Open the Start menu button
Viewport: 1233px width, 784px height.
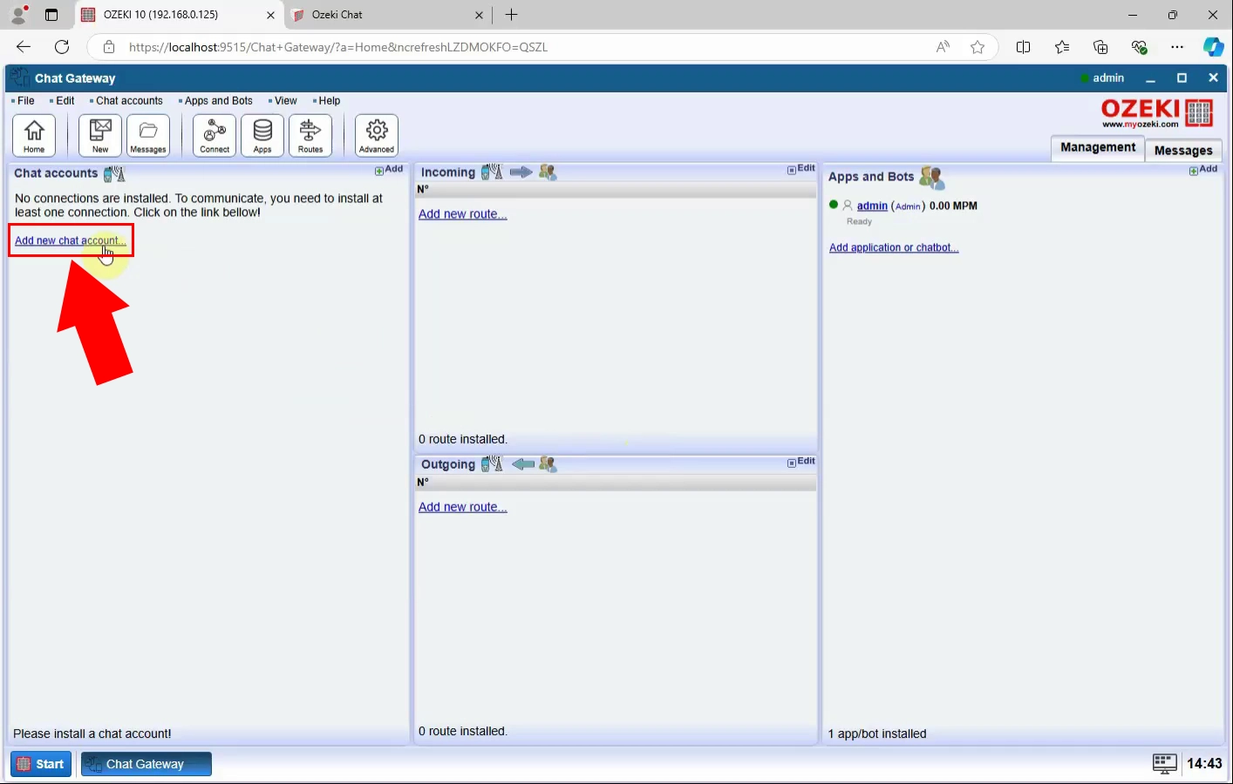pyautogui.click(x=41, y=764)
